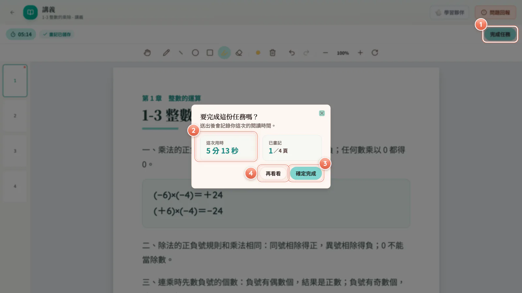Click the 筆記已儲存 saved status label
This screenshot has height=293, width=522.
(57, 34)
